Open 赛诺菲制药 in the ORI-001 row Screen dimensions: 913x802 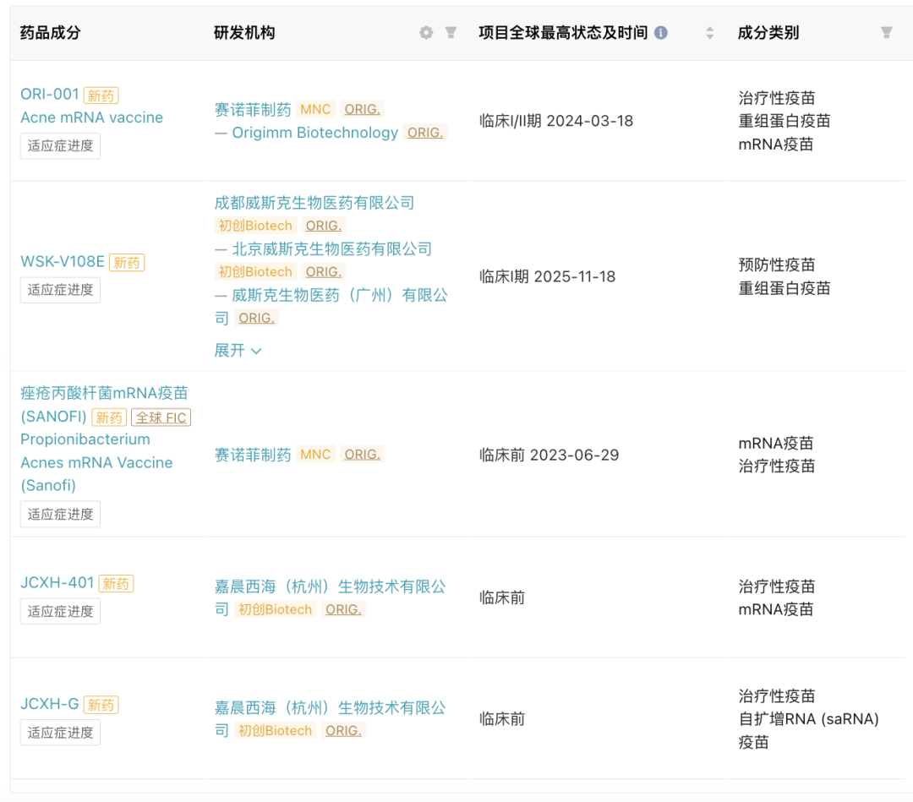[x=253, y=109]
